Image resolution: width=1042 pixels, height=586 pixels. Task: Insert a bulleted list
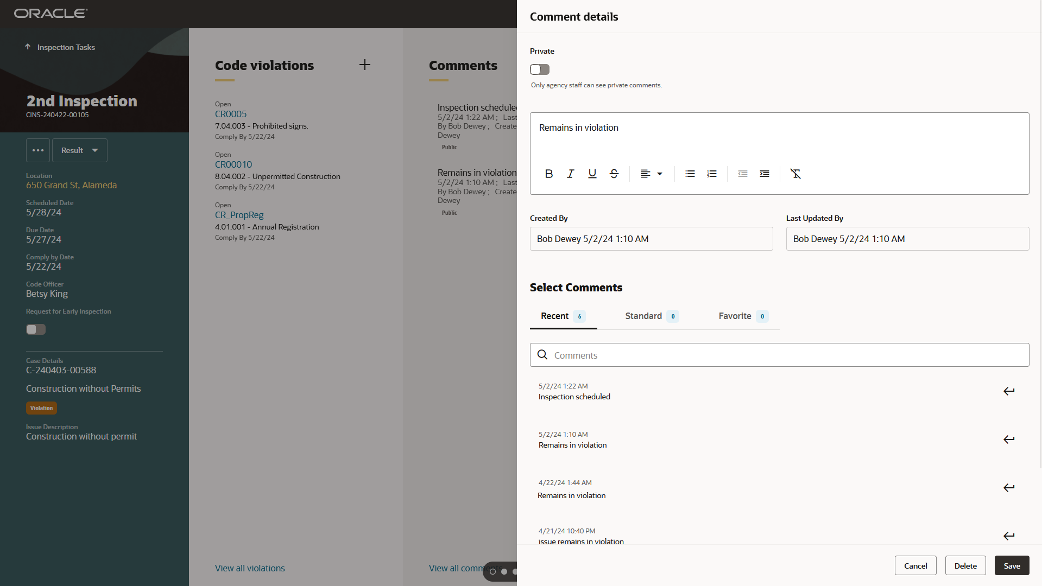point(690,174)
